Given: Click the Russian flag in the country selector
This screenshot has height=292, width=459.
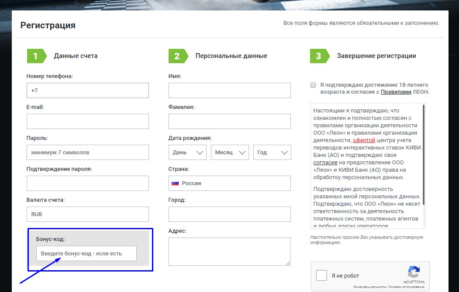Looking at the screenshot, I should pyautogui.click(x=176, y=183).
